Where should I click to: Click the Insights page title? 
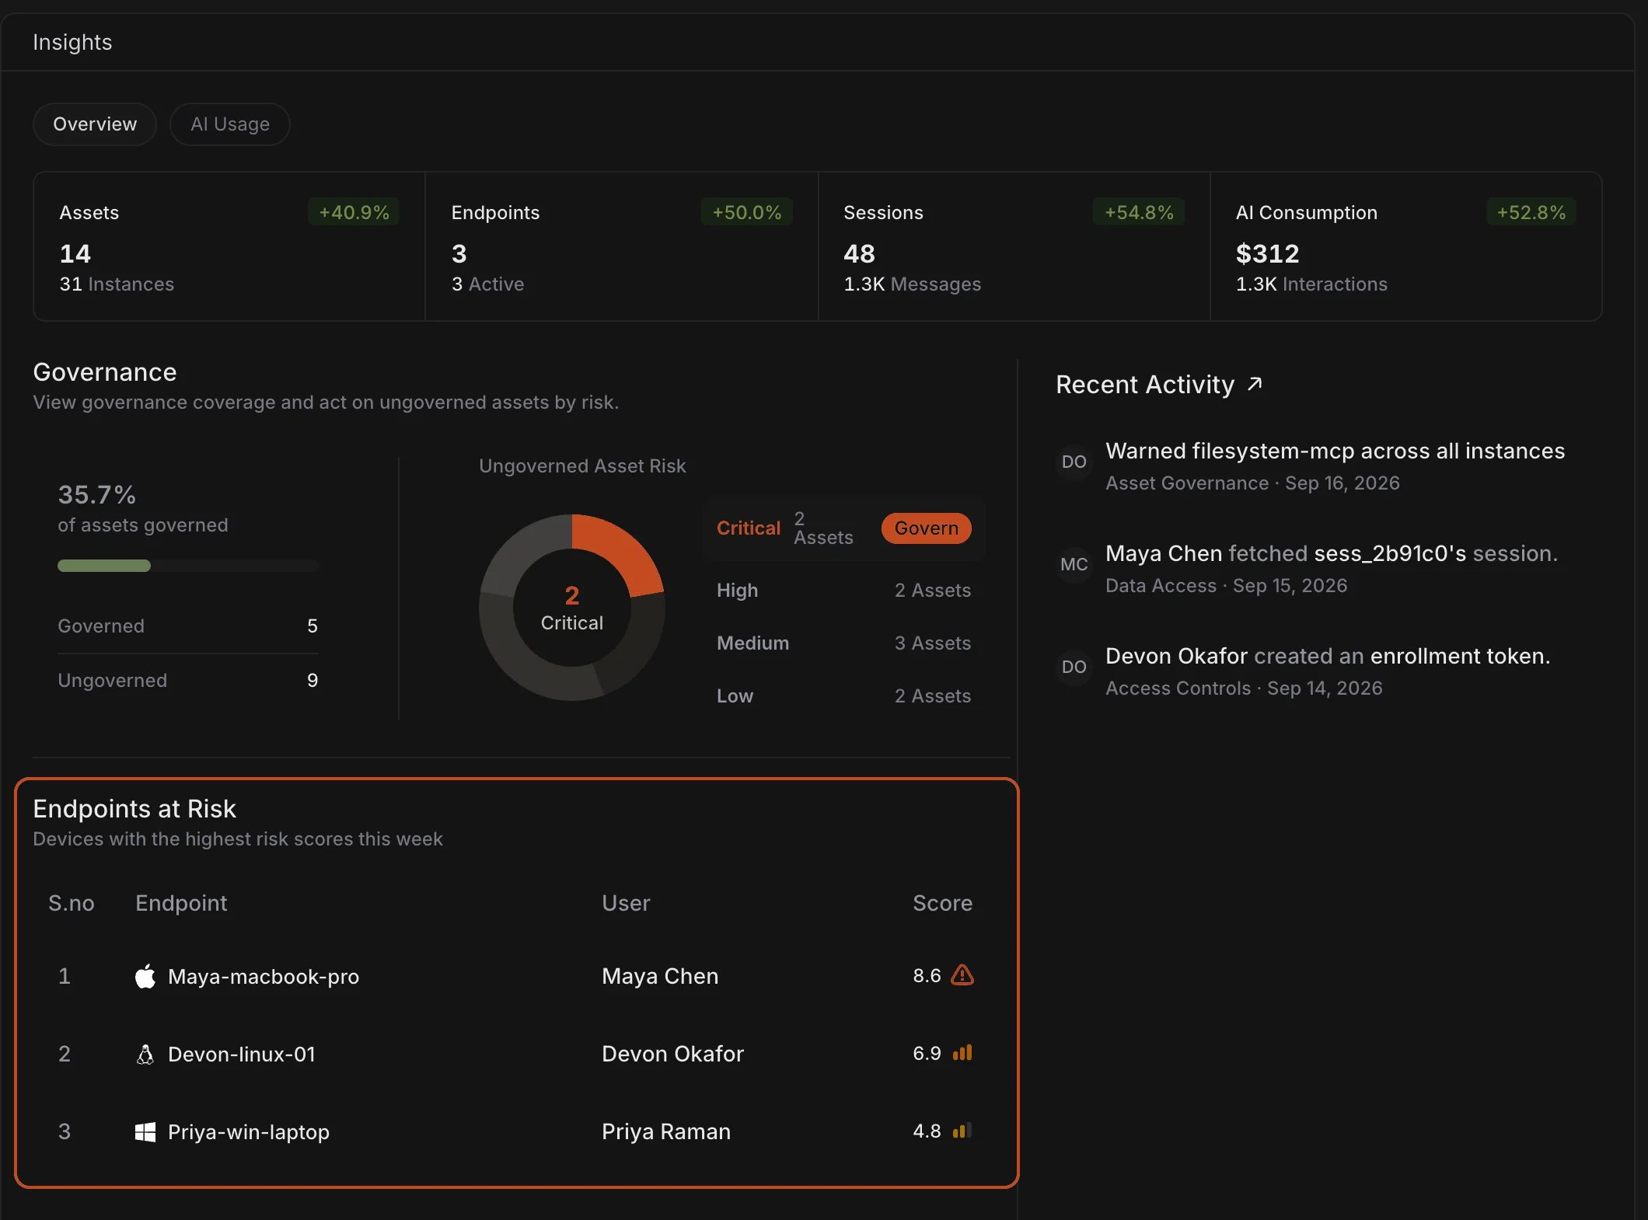coord(72,42)
